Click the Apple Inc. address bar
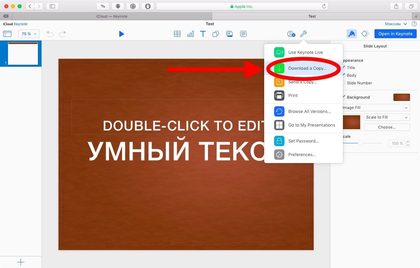Viewport: 420px width, 268px height. (242, 6)
